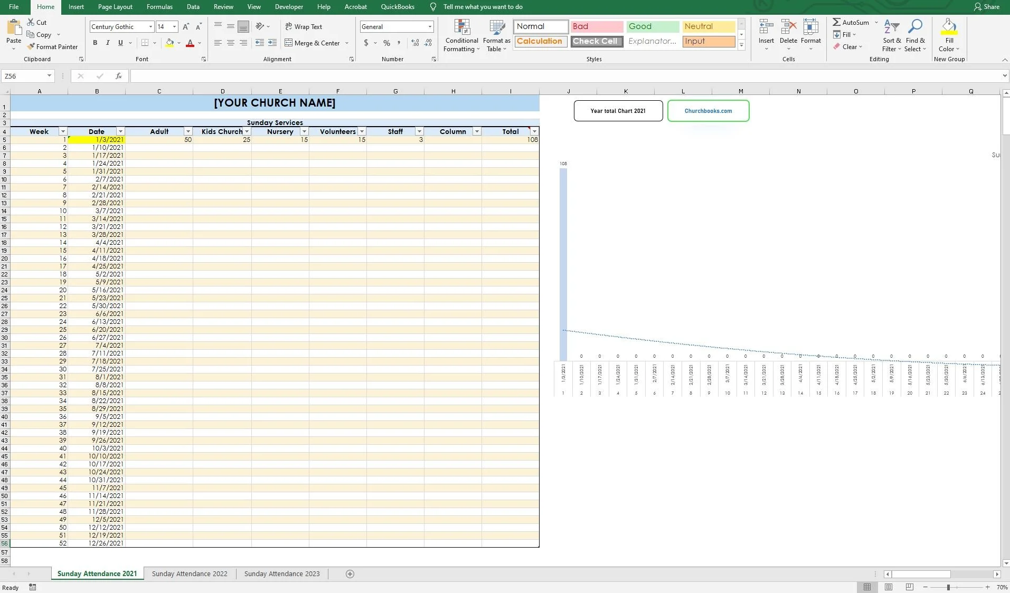
Task: Open the Date column filter dropdown
Action: click(120, 131)
